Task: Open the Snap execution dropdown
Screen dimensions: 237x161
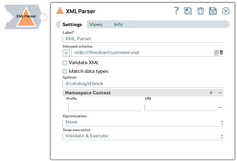Action: click(143, 136)
